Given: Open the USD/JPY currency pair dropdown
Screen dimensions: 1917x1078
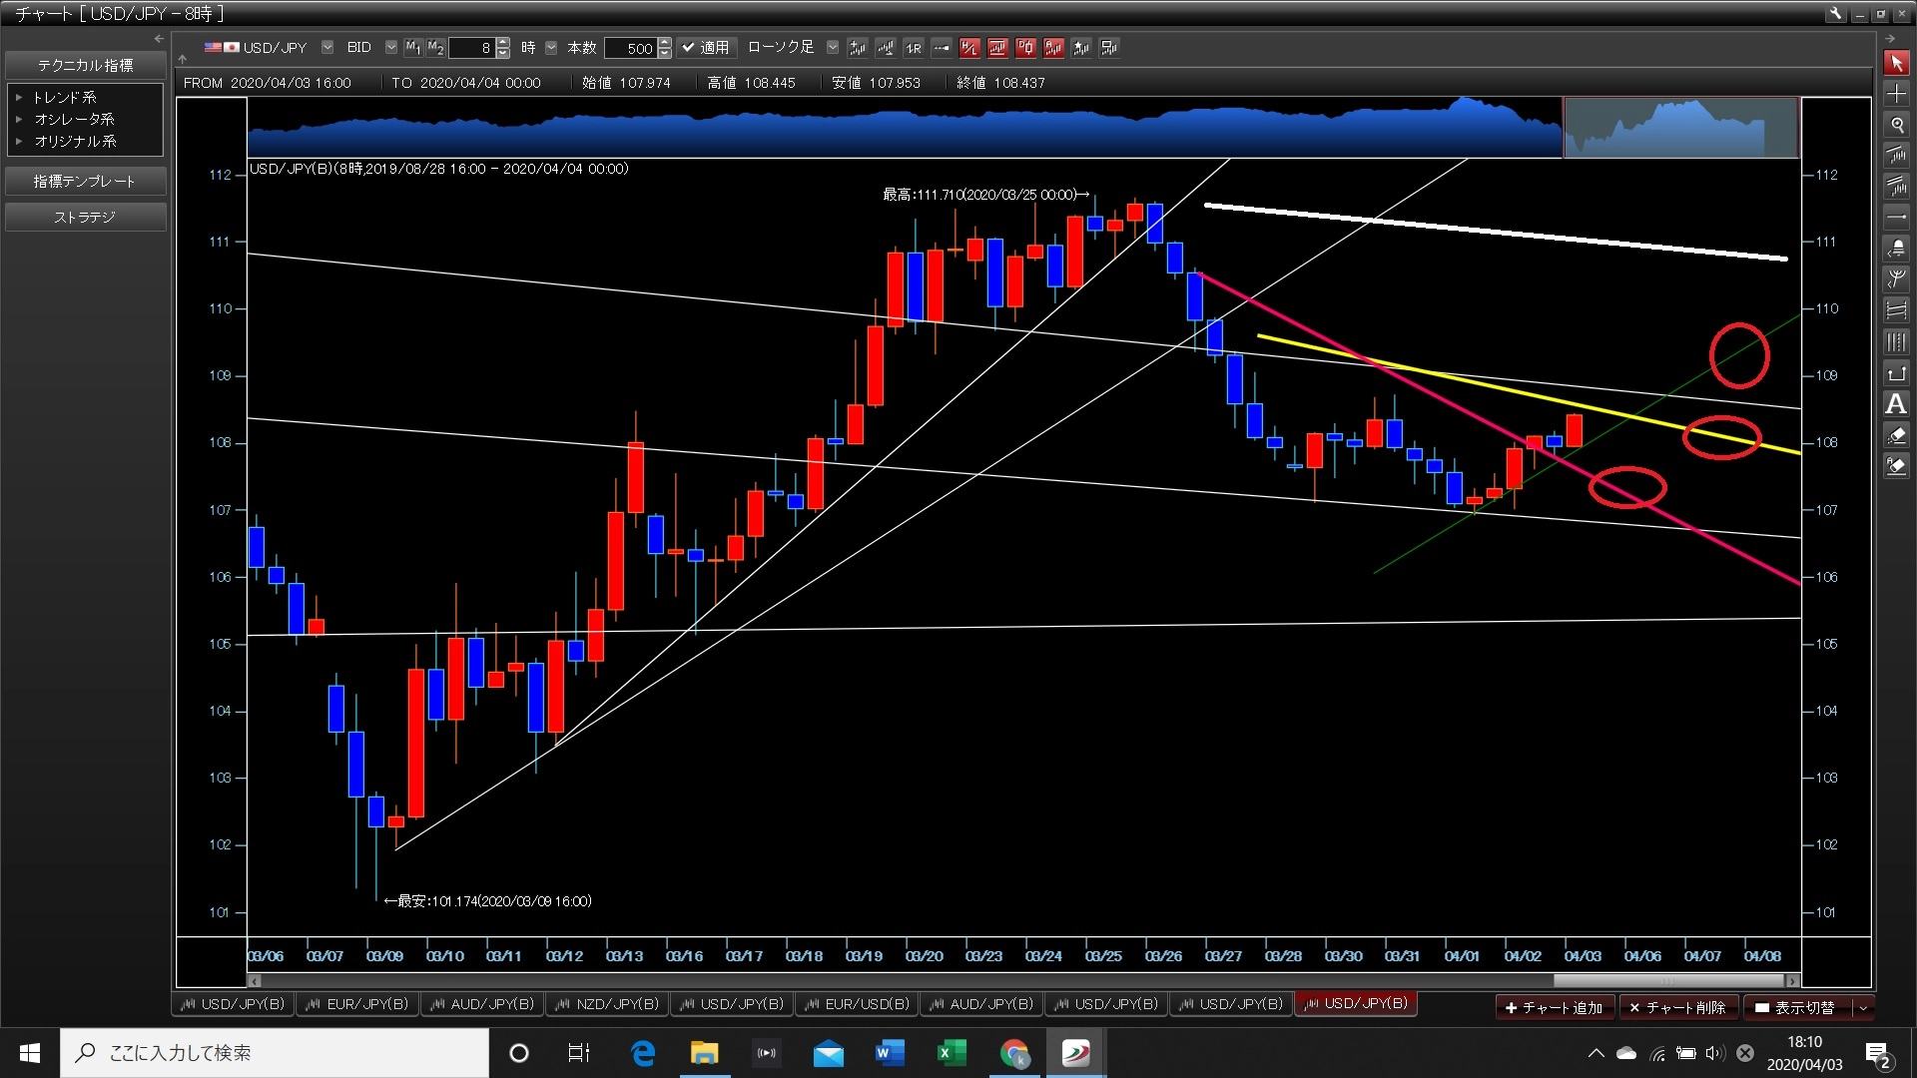Looking at the screenshot, I should pos(327,47).
